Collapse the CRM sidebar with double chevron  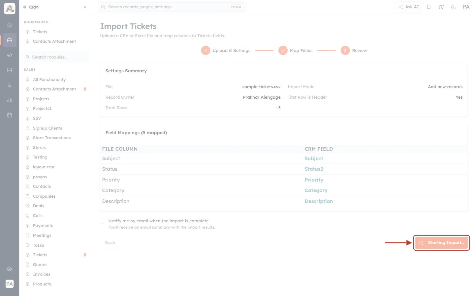(x=85, y=7)
